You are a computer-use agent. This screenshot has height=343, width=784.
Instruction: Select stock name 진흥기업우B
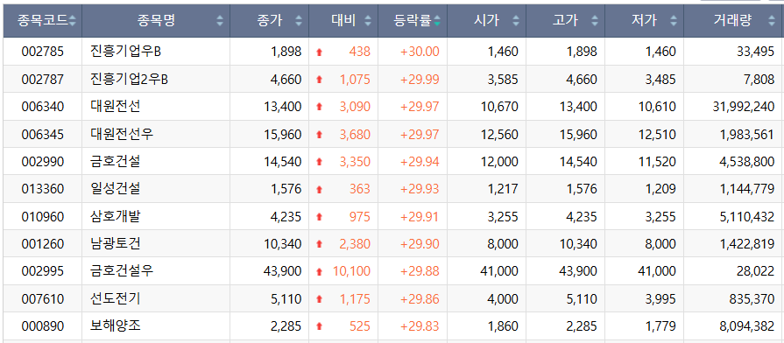tap(126, 52)
